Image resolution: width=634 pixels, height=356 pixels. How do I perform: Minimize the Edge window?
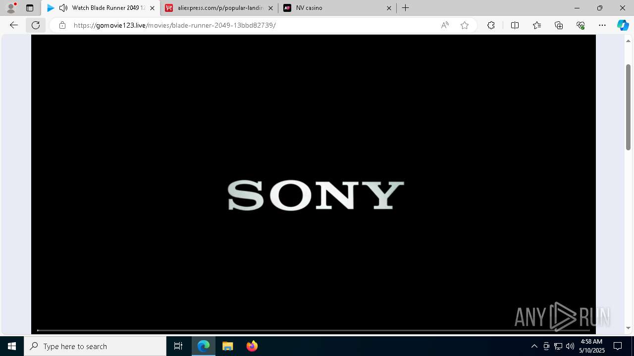pos(577,8)
